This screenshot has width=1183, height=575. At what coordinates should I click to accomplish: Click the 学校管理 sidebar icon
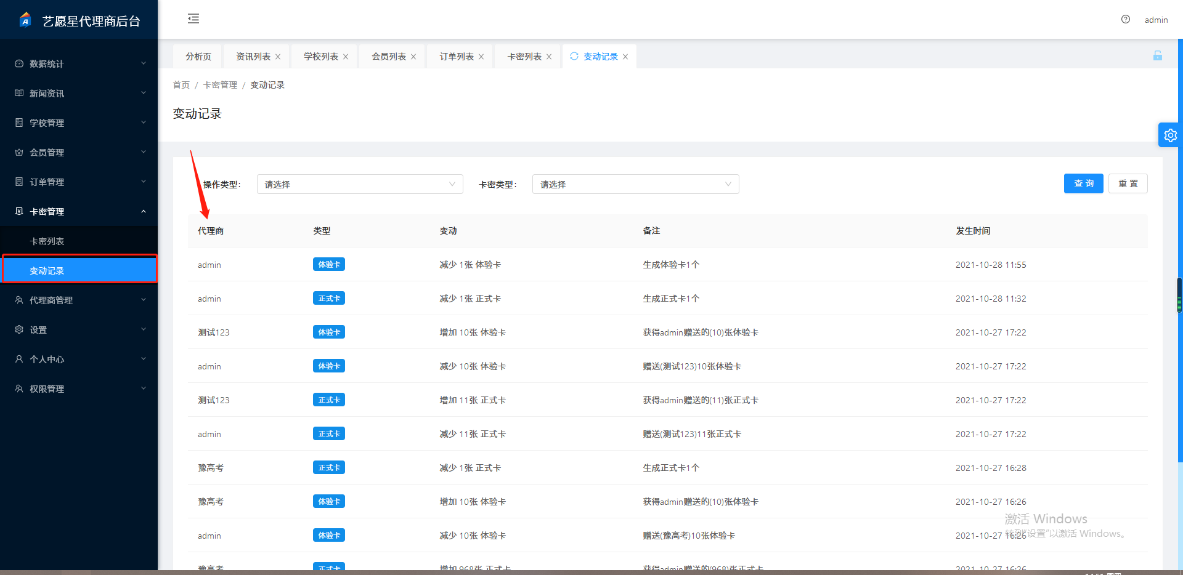19,123
